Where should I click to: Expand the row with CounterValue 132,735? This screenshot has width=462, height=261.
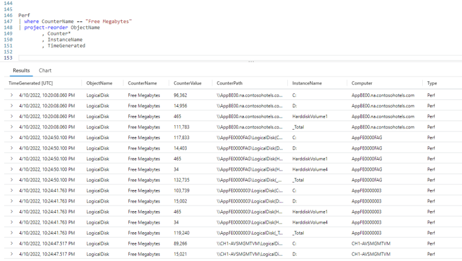point(11,180)
